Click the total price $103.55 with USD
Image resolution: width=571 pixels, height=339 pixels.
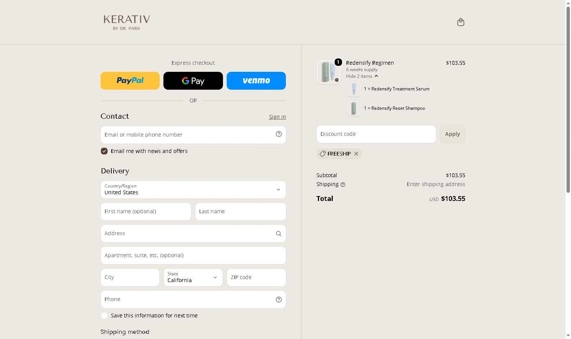pyautogui.click(x=447, y=199)
